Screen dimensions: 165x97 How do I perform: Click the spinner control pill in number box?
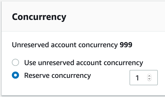(149, 77)
